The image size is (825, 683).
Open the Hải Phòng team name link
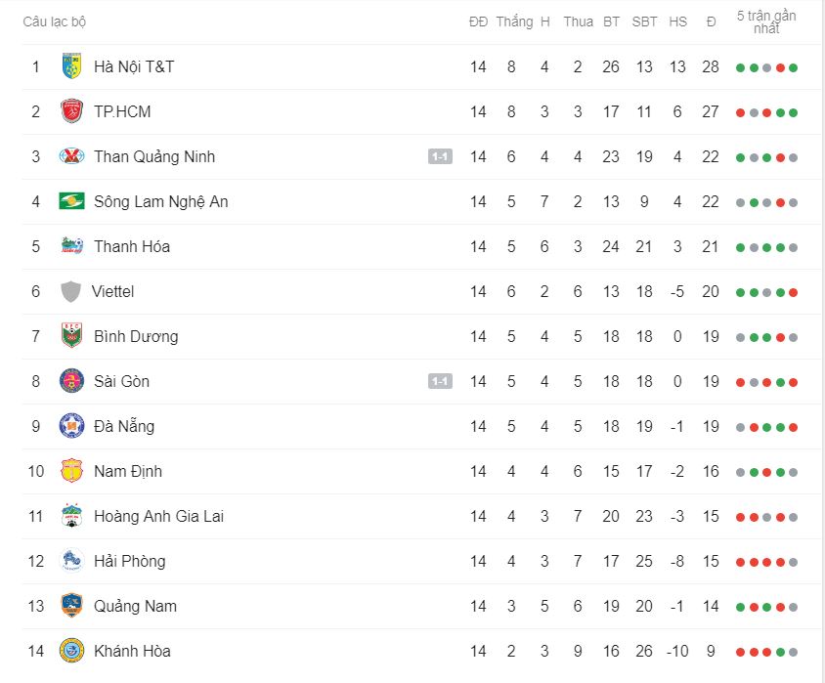pyautogui.click(x=129, y=562)
